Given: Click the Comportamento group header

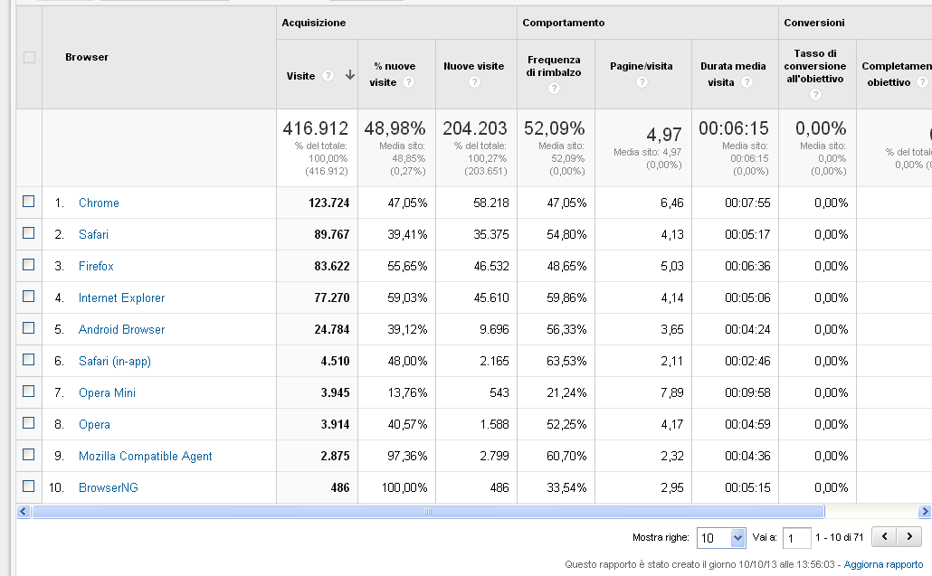Looking at the screenshot, I should (564, 23).
